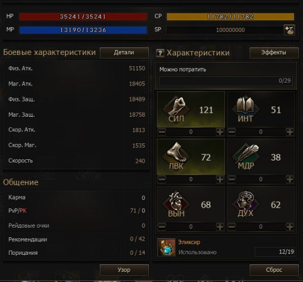Select the ДУХ head icon
This screenshot has width=303, height=282.
point(246,204)
